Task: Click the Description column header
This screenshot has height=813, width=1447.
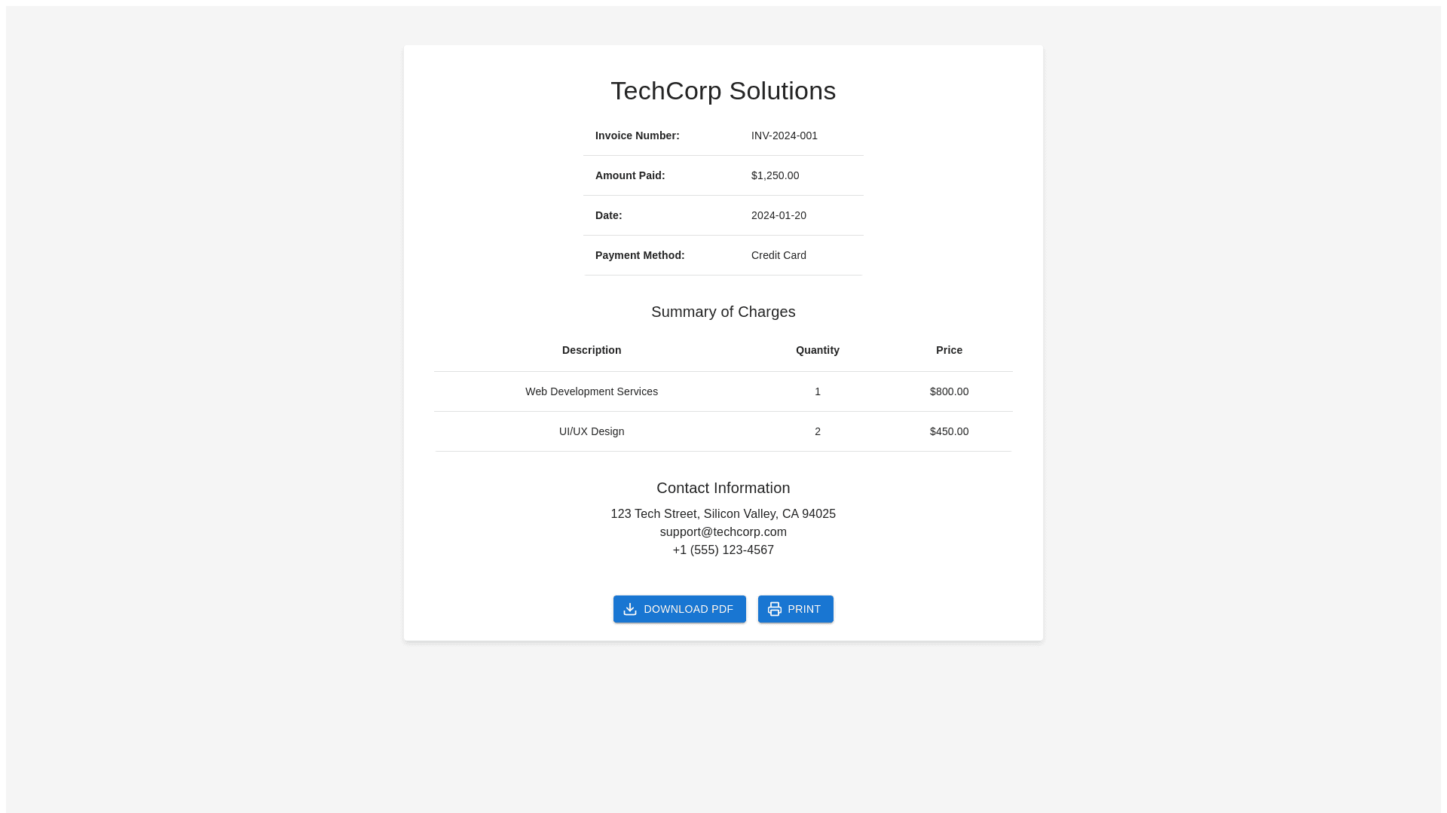Action: click(x=592, y=350)
